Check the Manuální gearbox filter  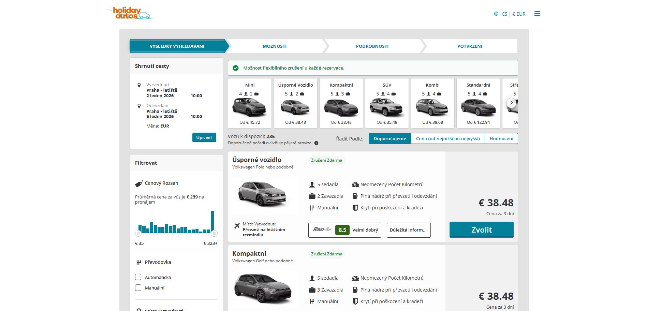pyautogui.click(x=138, y=287)
